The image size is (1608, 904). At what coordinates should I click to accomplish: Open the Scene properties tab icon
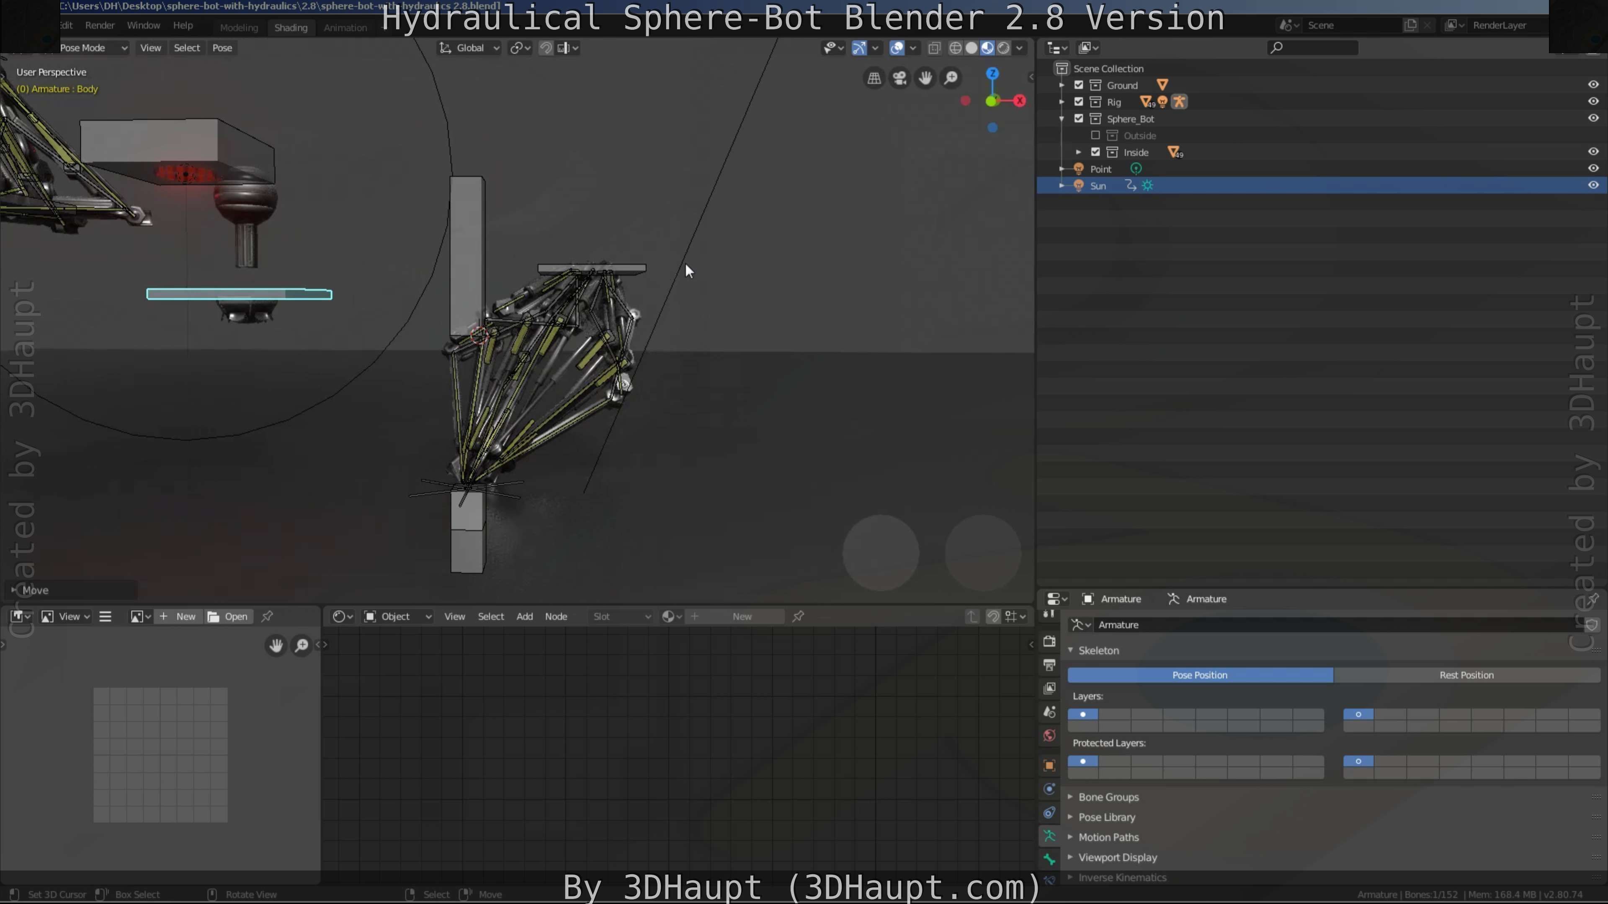click(x=1049, y=712)
